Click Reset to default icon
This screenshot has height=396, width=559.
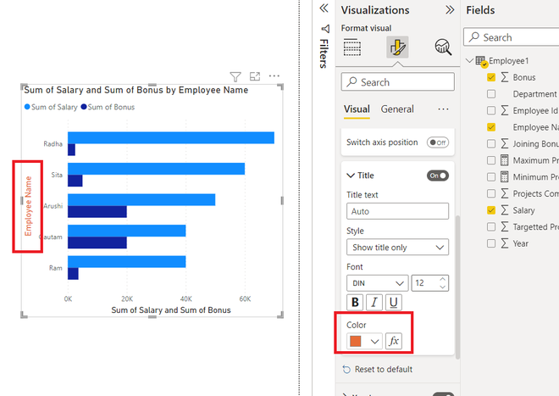(x=346, y=369)
